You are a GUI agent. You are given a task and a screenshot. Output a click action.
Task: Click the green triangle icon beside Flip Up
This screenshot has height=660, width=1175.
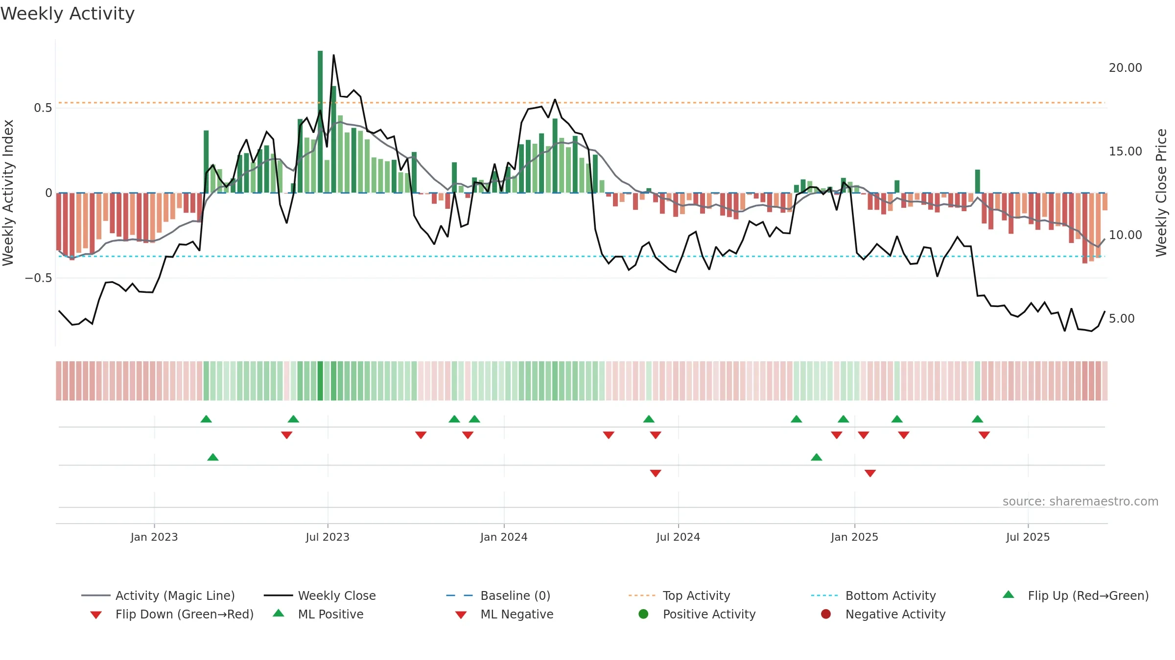[x=1009, y=594]
